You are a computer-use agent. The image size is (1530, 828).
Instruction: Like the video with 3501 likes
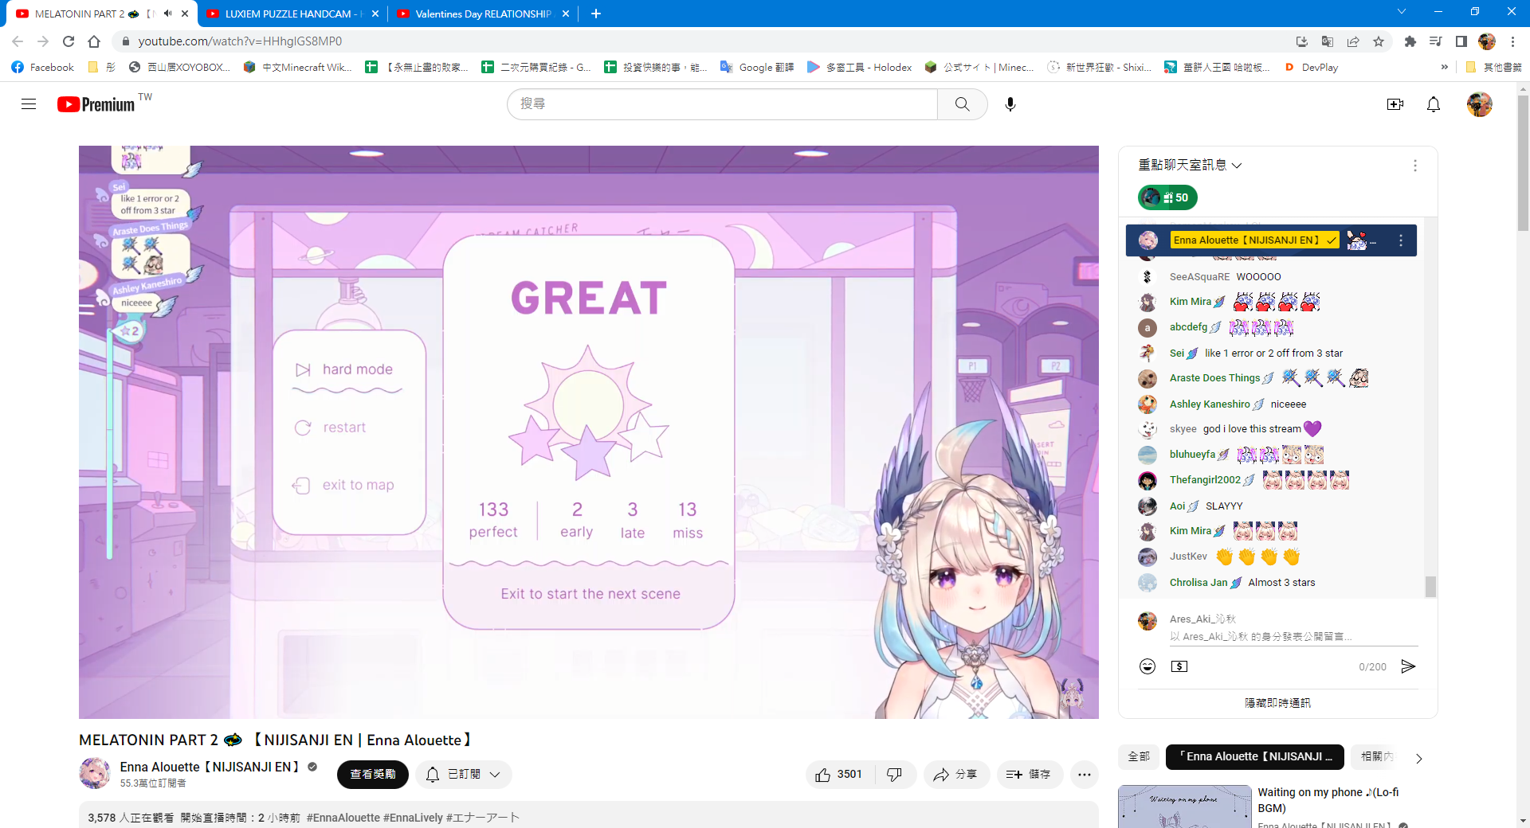coord(839,775)
